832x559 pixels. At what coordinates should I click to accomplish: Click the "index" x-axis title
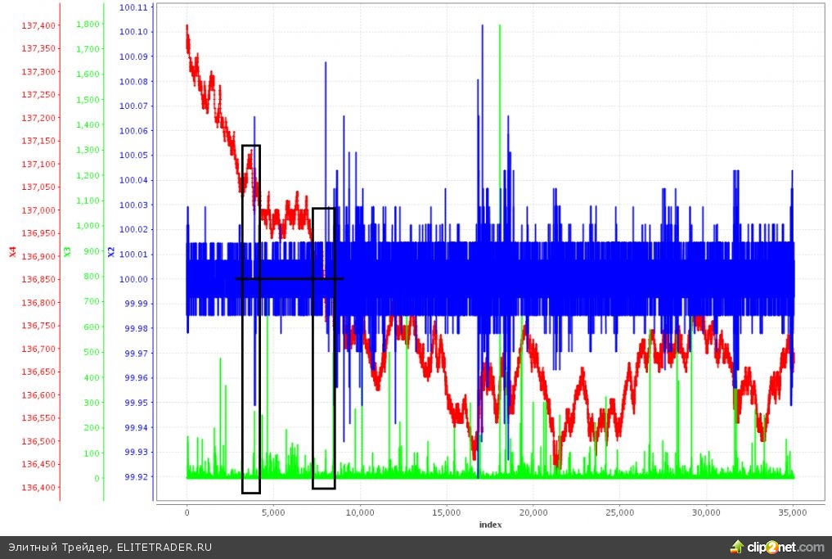490,525
